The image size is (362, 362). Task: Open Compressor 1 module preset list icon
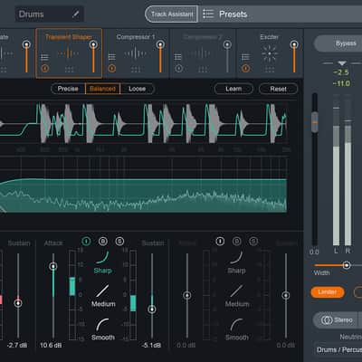[111, 57]
